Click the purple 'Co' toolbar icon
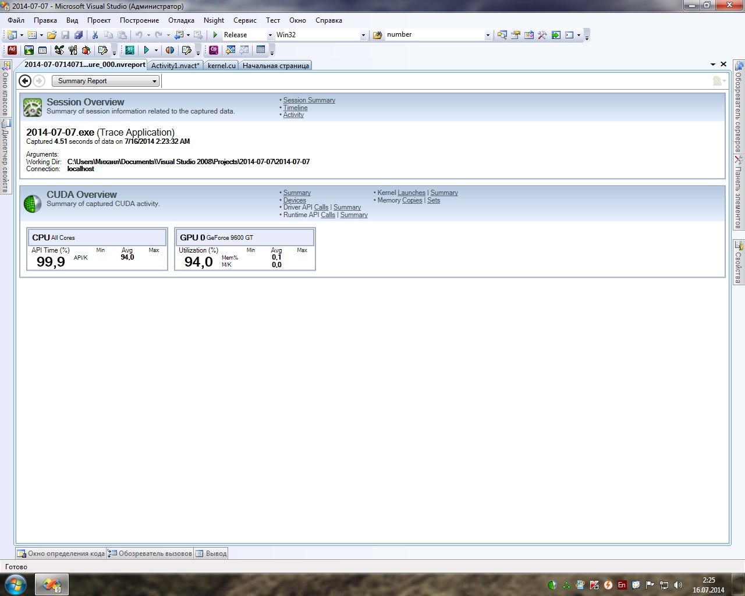The image size is (745, 596). coord(214,50)
